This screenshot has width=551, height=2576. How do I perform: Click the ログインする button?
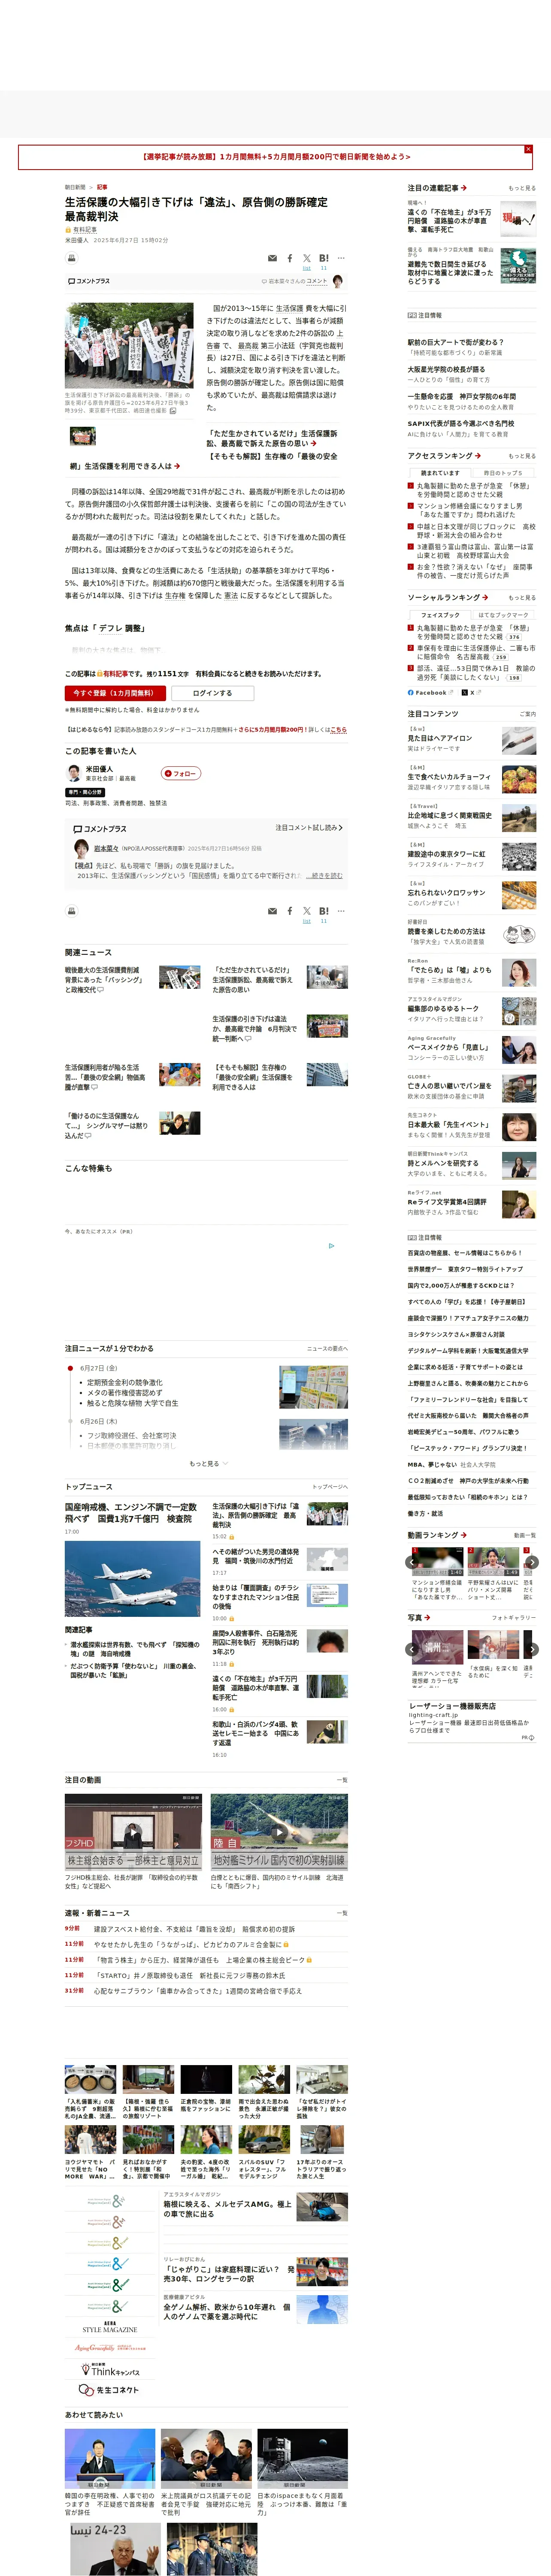[212, 693]
